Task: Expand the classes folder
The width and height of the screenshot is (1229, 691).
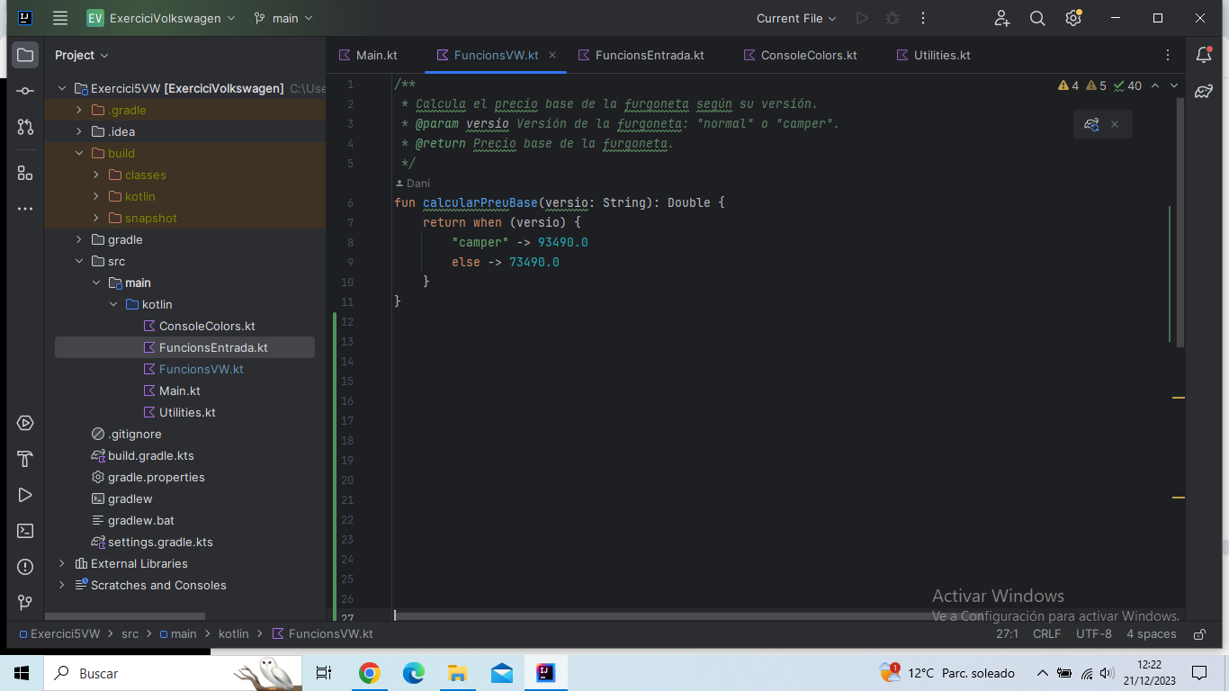Action: [x=96, y=175]
